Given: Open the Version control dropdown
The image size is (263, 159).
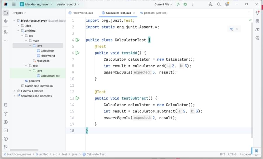Looking at the screenshot, I should coord(68,4).
